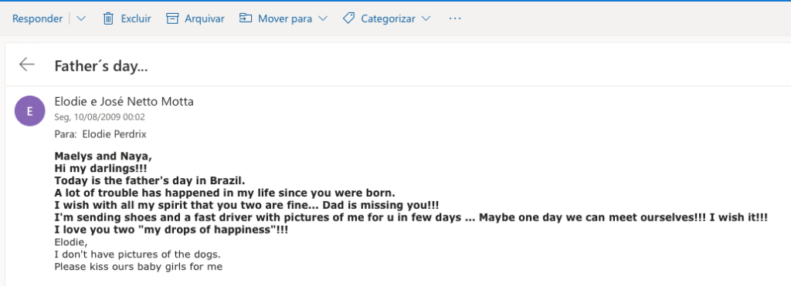Expand the Mover para dropdown chevron
The width and height of the screenshot is (791, 286).
coord(323,19)
